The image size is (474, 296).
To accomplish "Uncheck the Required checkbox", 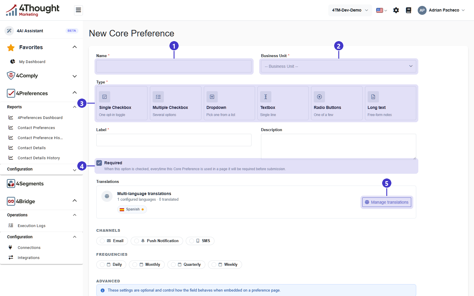I will tap(99, 163).
